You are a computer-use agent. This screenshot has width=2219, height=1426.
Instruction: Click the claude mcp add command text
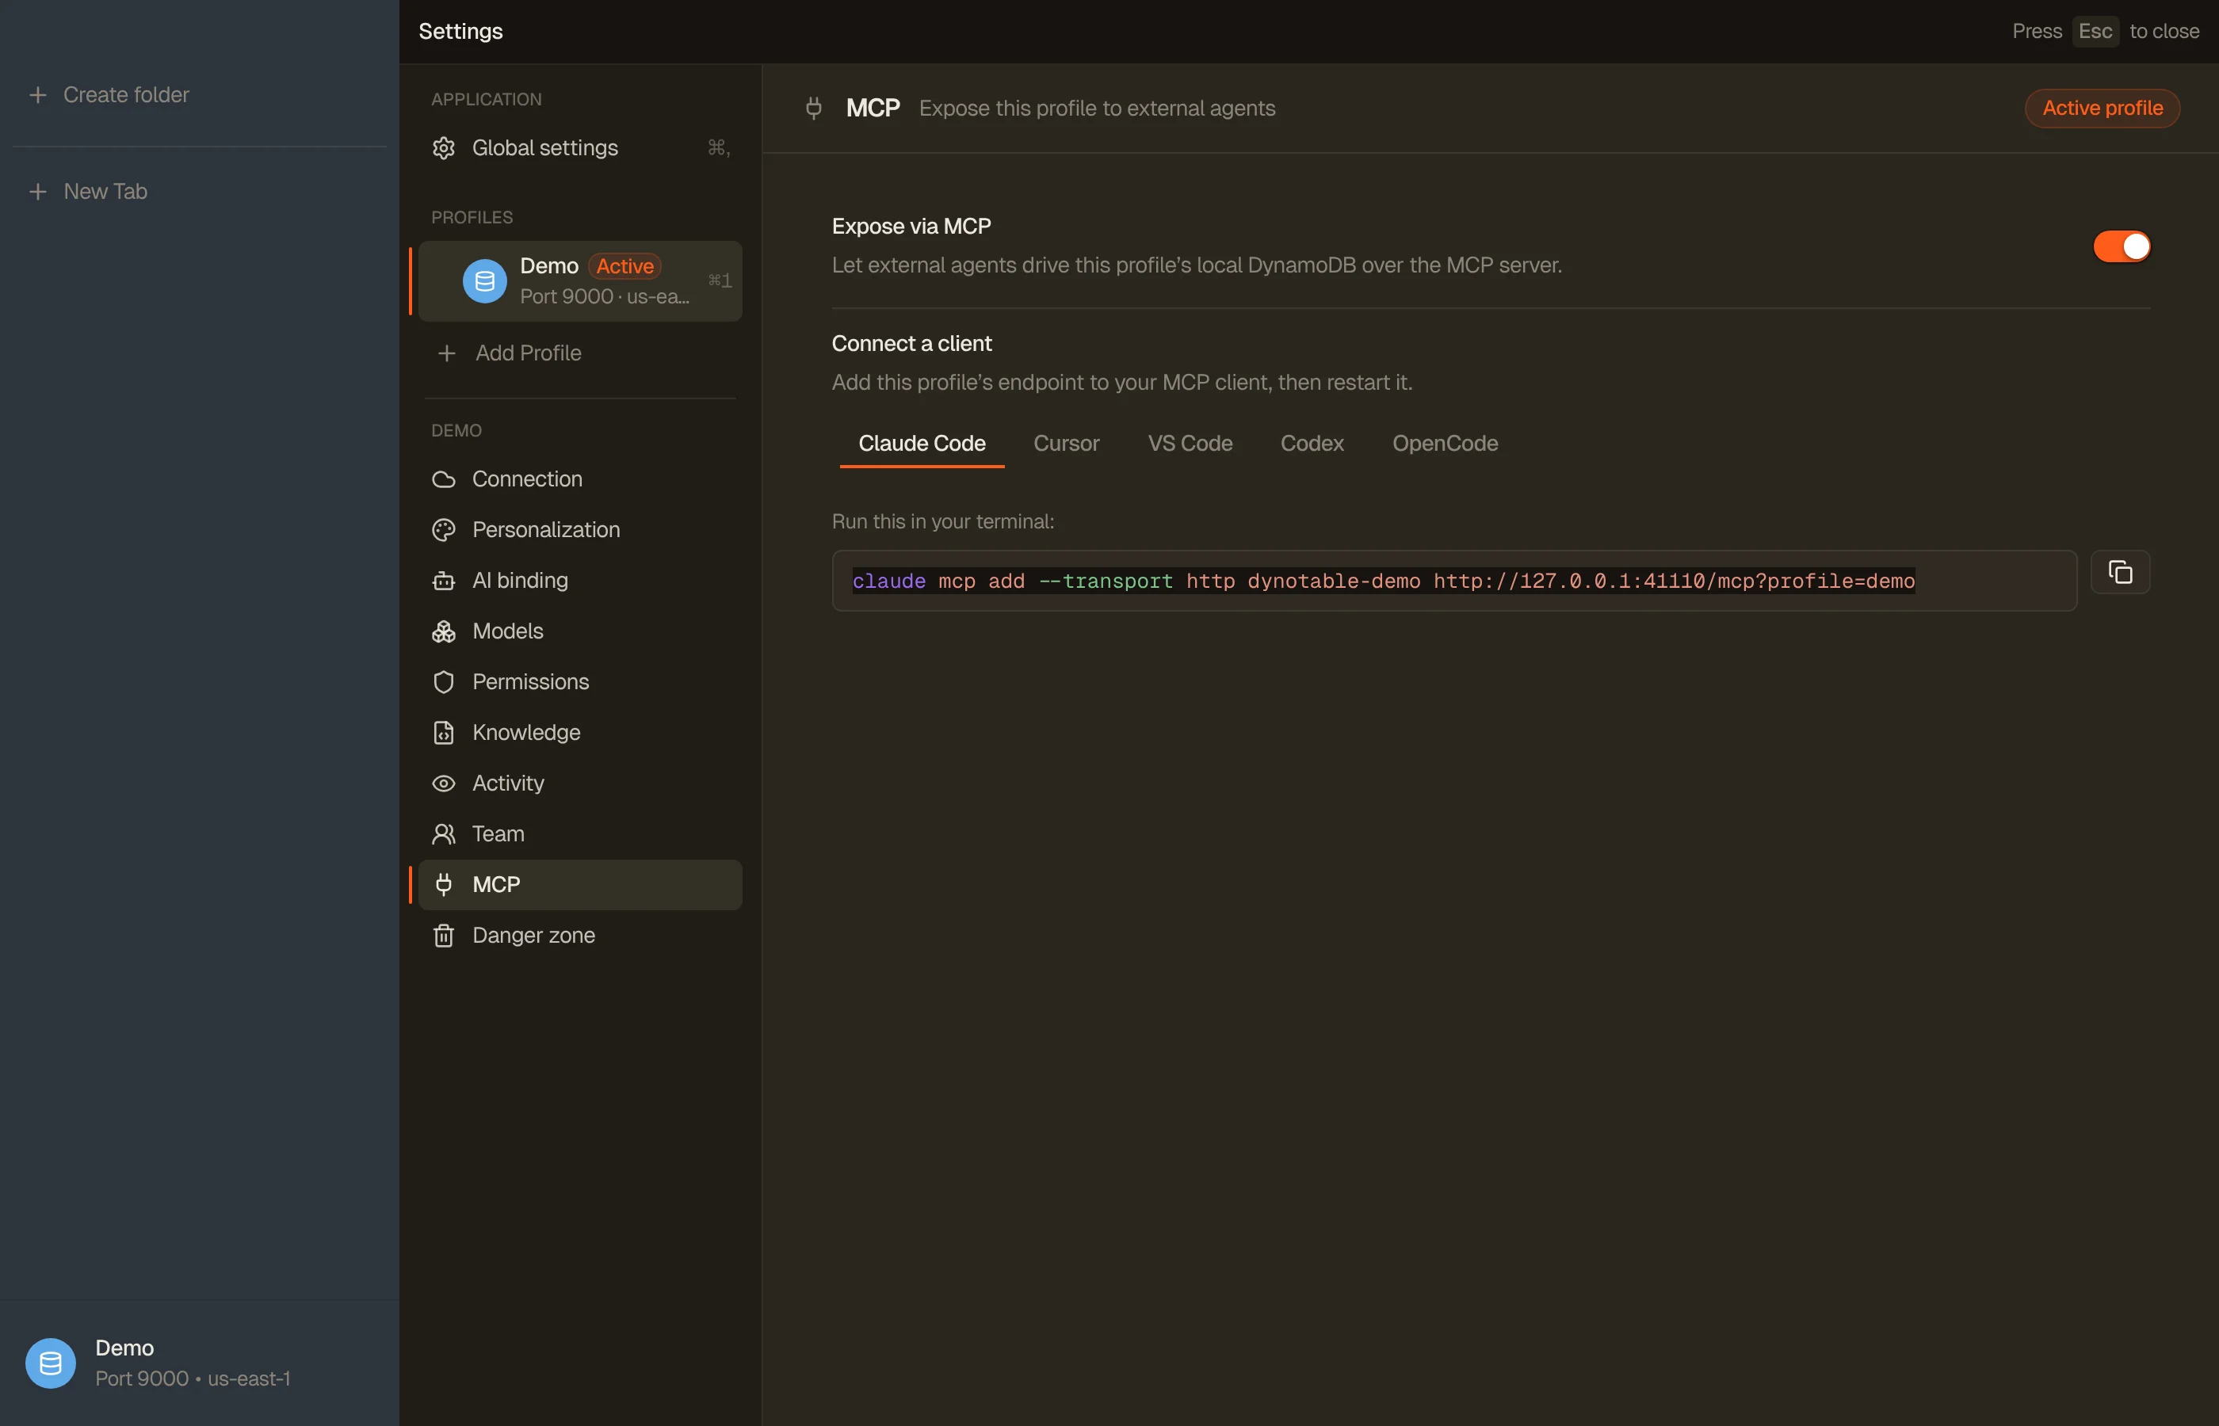pos(1384,581)
